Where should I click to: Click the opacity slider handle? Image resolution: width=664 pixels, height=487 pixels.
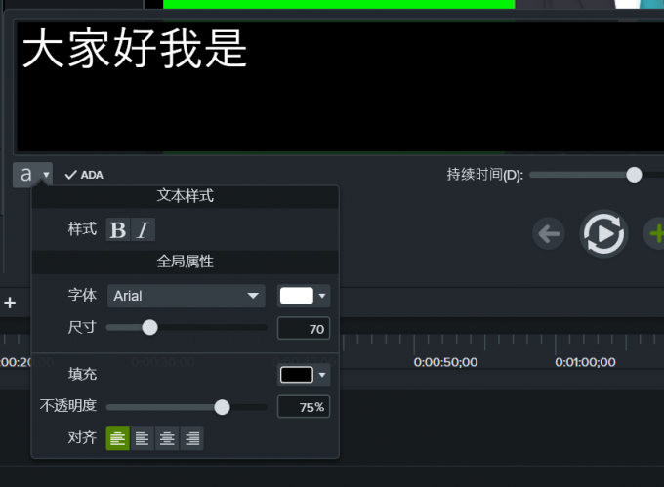tap(222, 407)
